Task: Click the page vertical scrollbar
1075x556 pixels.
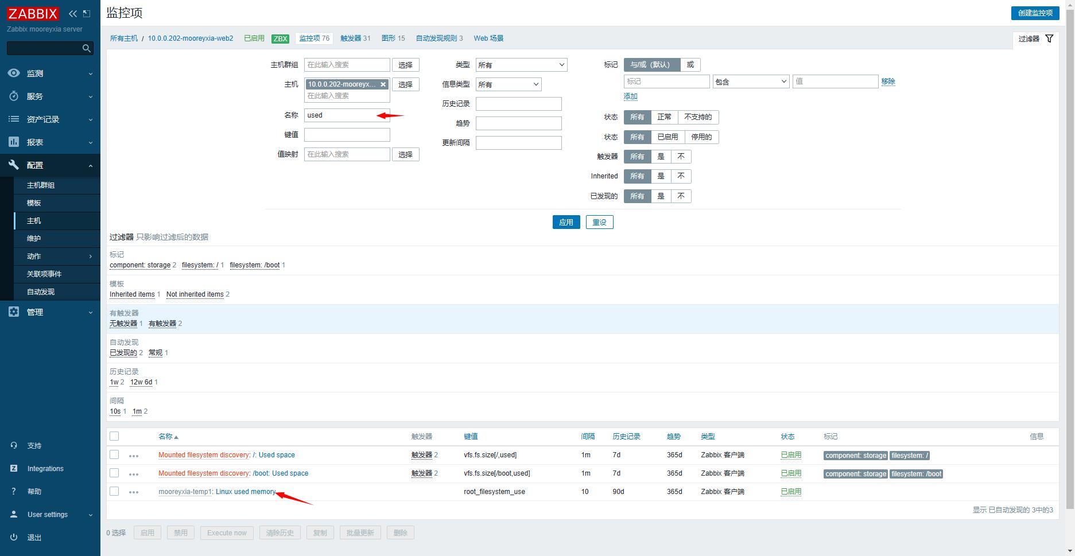Action: [1070, 258]
